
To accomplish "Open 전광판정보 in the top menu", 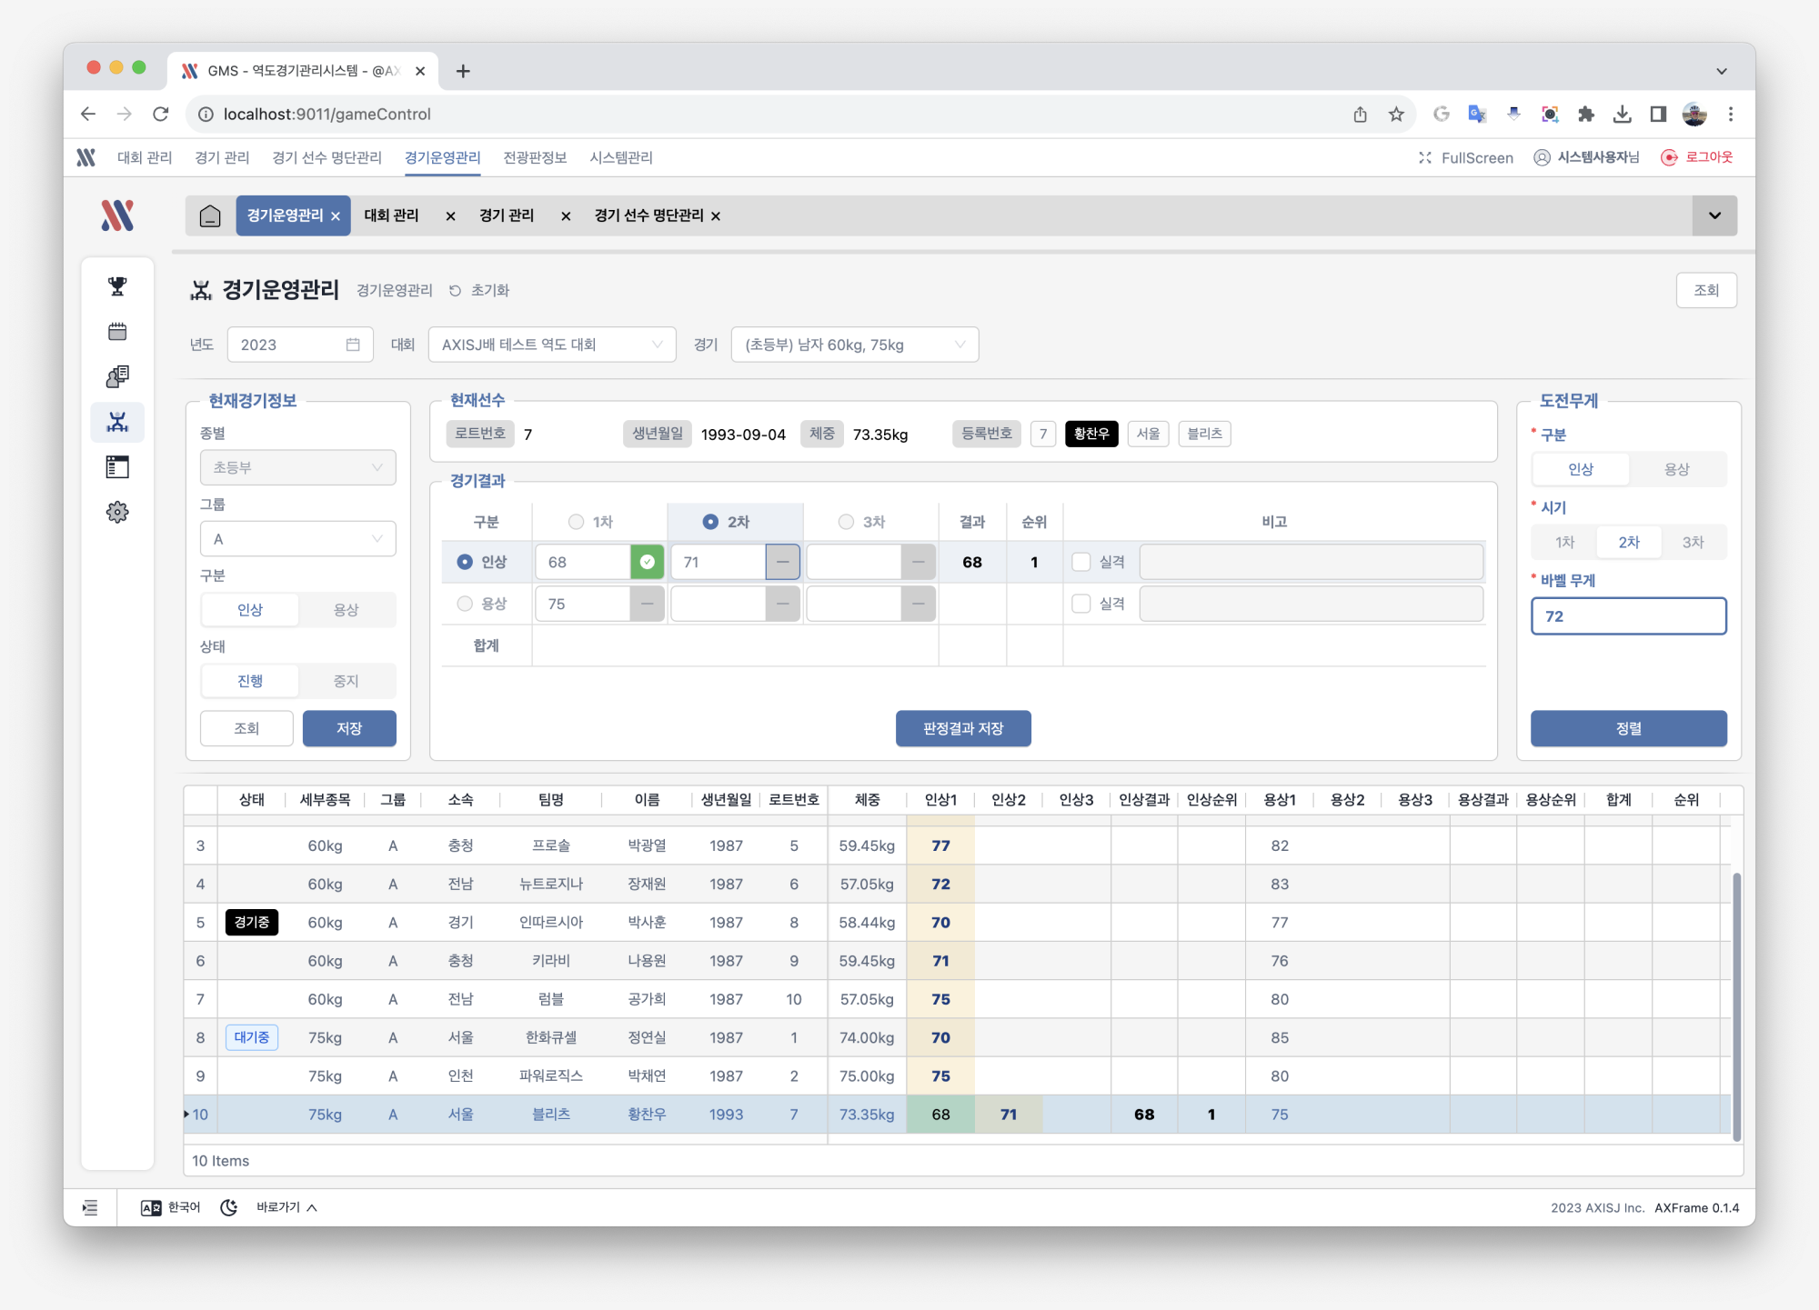I will coord(535,157).
